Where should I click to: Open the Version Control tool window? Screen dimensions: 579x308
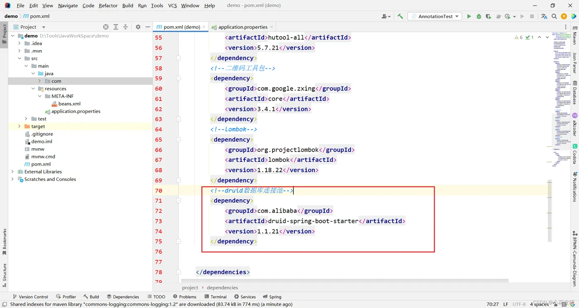point(30,297)
